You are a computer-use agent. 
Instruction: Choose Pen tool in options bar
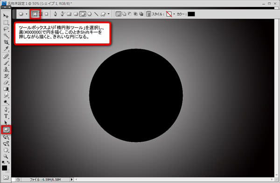pyautogui.click(x=56, y=14)
